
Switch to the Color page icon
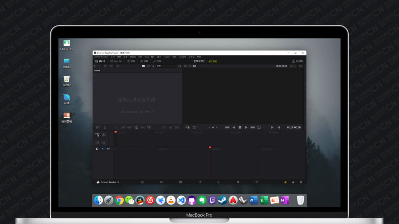click(x=218, y=182)
